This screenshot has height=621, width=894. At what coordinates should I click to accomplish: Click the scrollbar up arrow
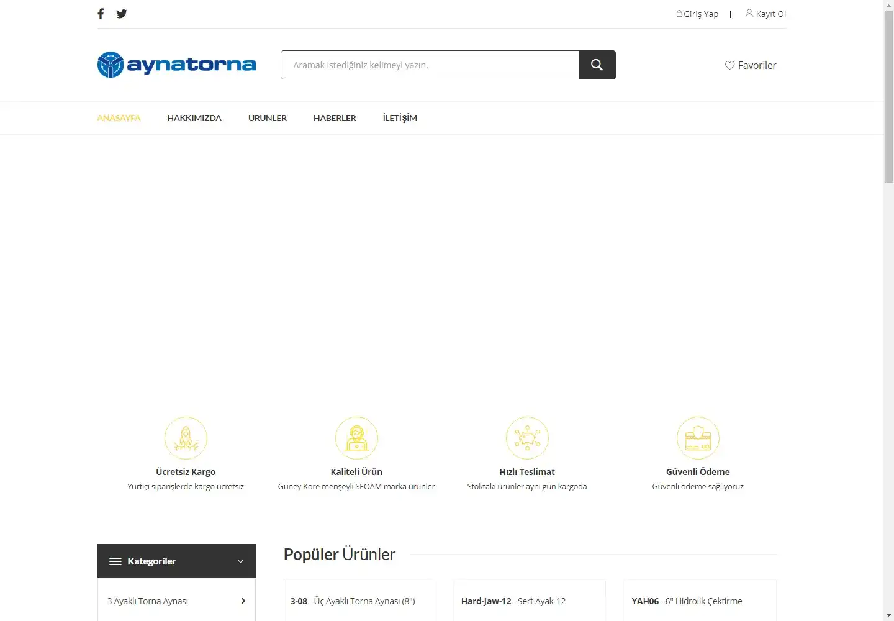pos(888,5)
